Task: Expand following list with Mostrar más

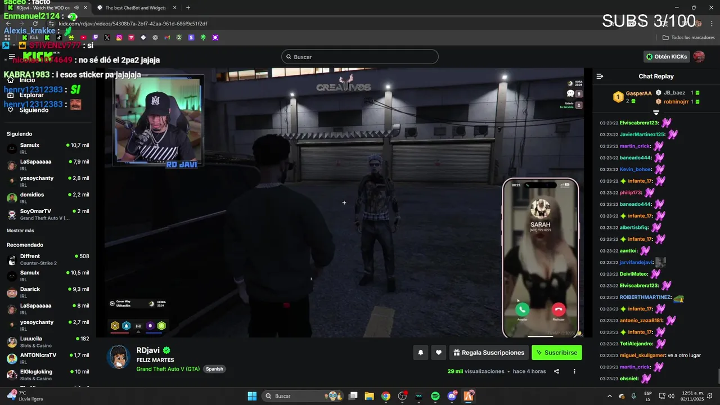Action: 20,231
